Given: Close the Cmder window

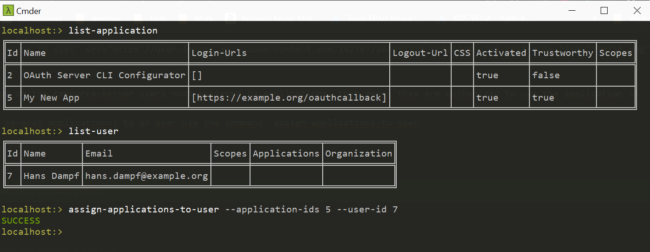Looking at the screenshot, I should tap(637, 10).
